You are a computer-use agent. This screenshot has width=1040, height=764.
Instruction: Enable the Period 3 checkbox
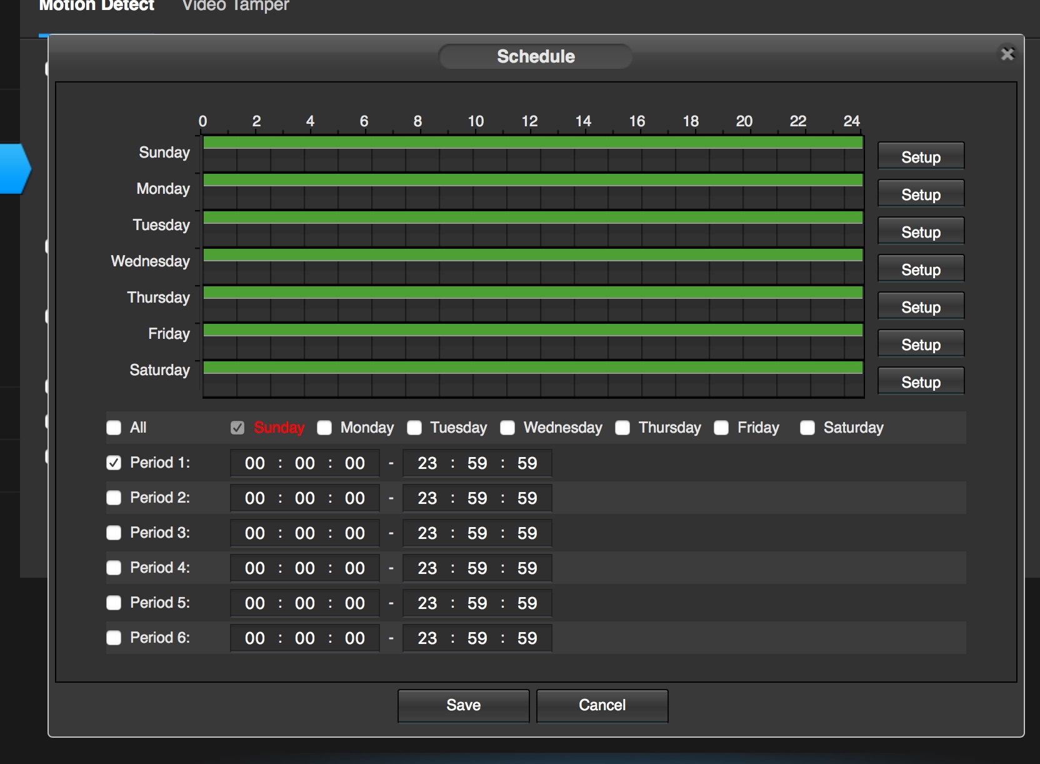pos(114,533)
